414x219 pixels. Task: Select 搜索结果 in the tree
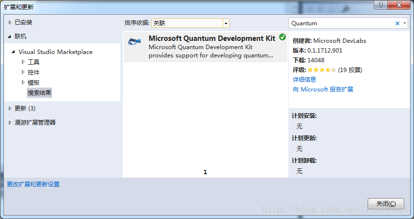click(39, 92)
